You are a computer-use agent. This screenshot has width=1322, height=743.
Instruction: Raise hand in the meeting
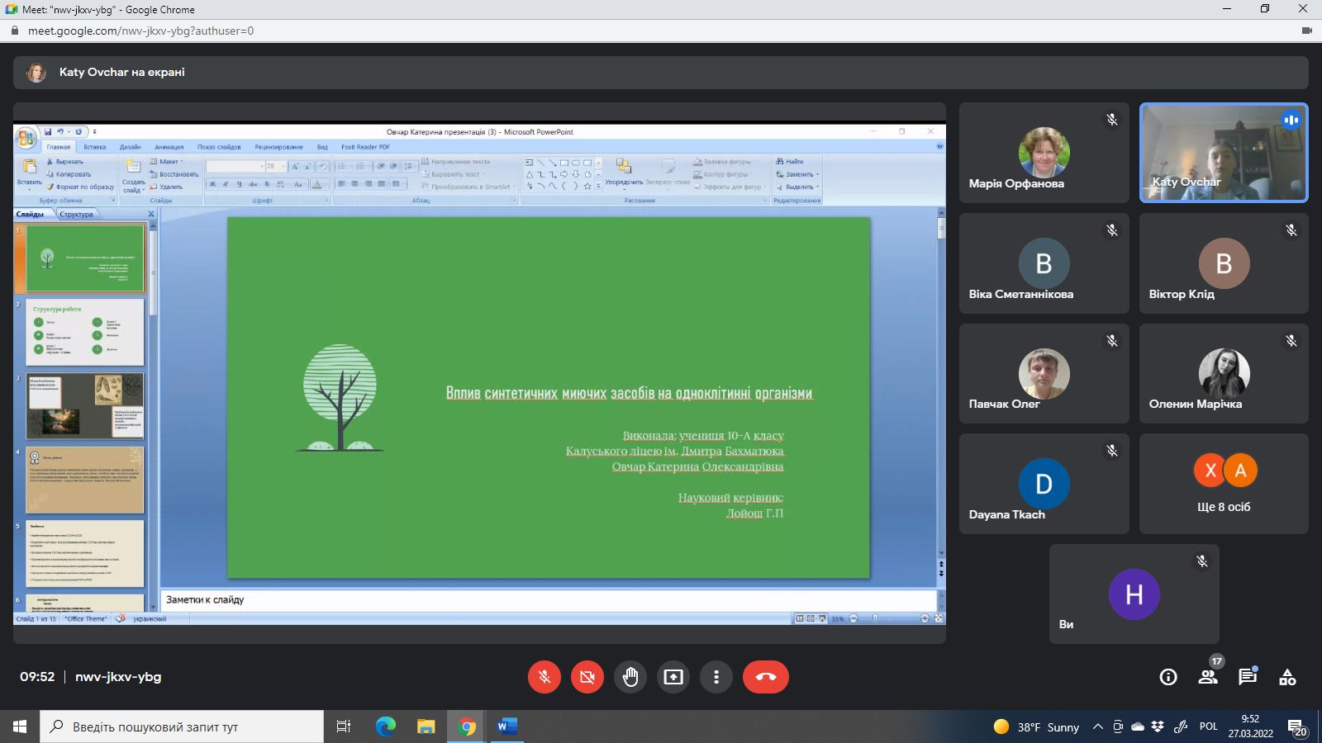(x=630, y=677)
